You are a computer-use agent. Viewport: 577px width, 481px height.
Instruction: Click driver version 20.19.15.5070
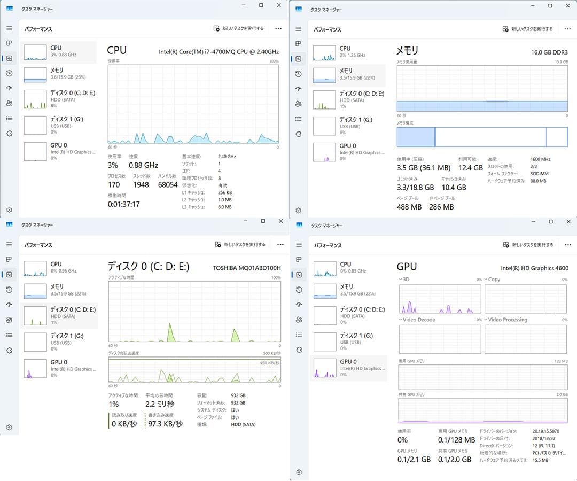point(545,431)
